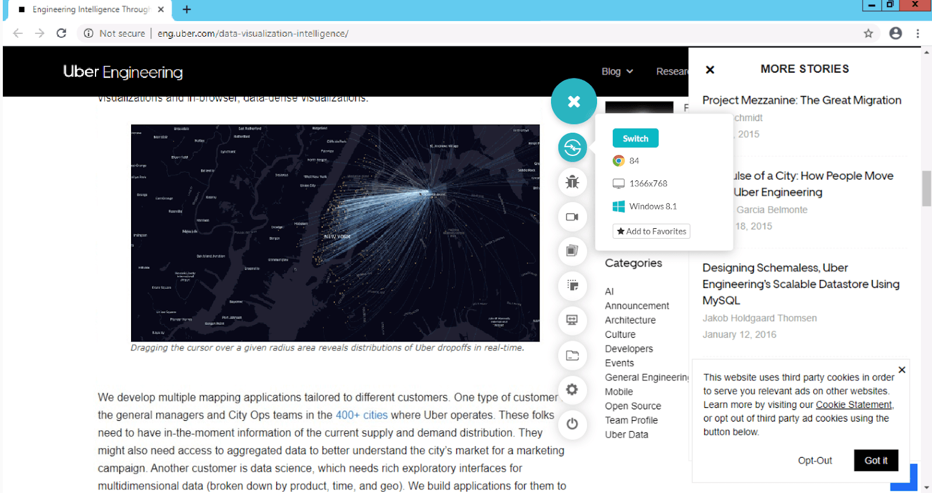Open the Designing Schemaless story link
The height and width of the screenshot is (493, 932).
click(801, 284)
